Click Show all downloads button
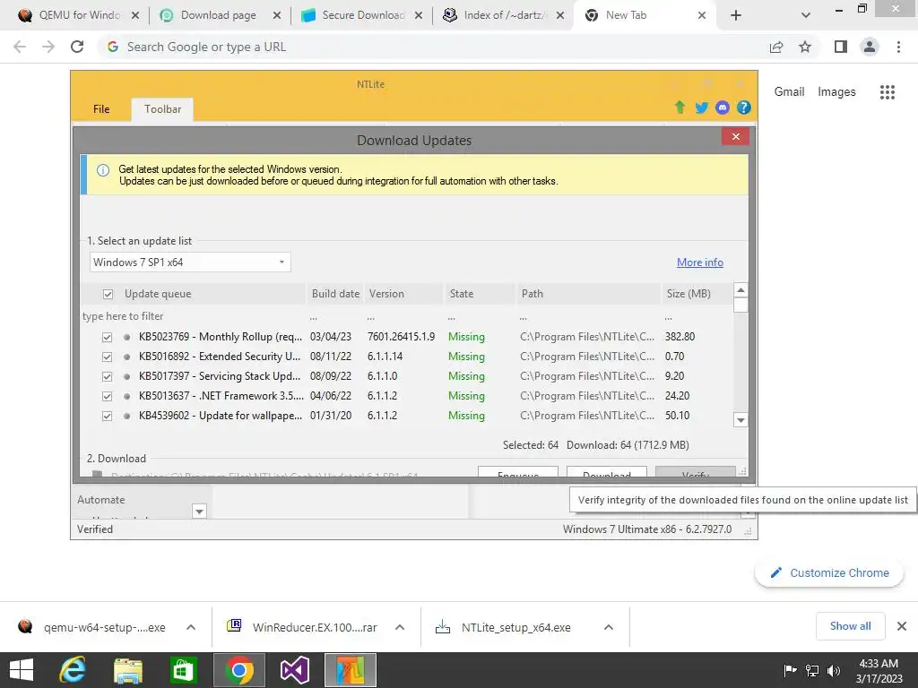Image resolution: width=918 pixels, height=688 pixels. coord(850,626)
